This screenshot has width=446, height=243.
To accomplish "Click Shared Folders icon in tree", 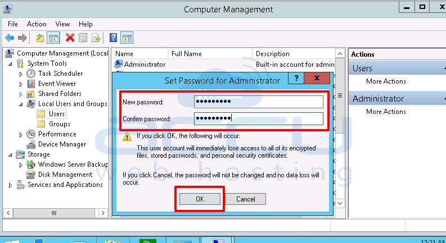I will click(30, 94).
